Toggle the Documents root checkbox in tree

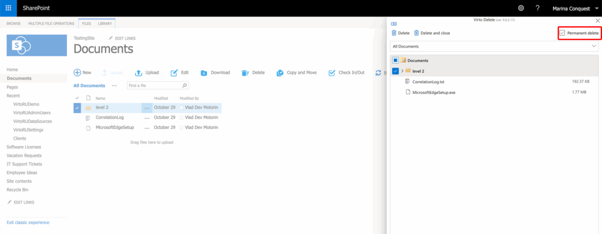coord(395,60)
